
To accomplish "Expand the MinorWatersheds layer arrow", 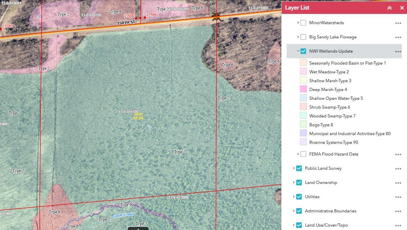I will click(x=298, y=23).
